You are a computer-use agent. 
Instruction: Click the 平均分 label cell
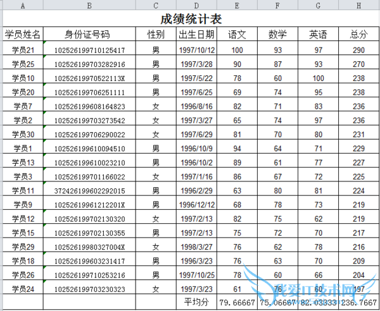pyautogui.click(x=196, y=302)
